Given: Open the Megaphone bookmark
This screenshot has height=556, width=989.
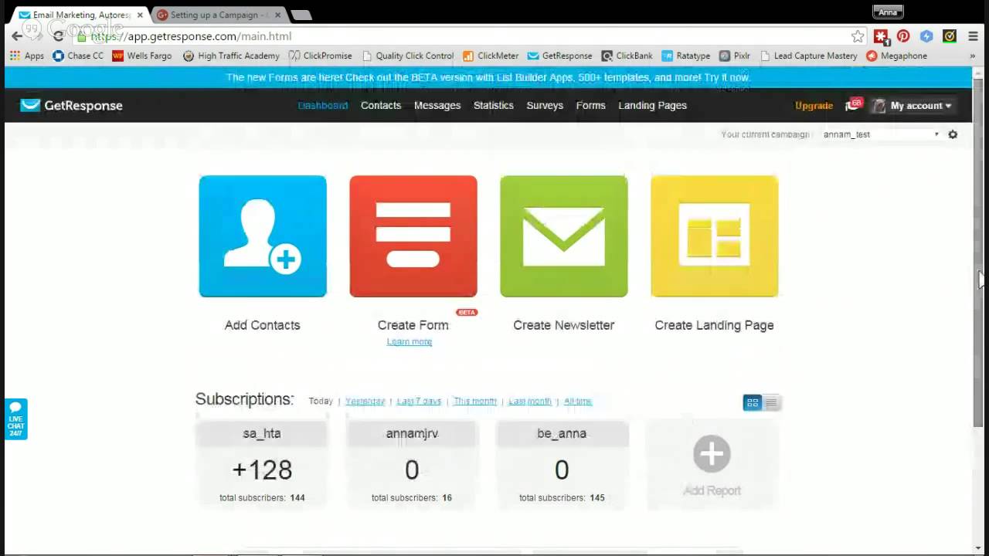Looking at the screenshot, I should pos(897,56).
